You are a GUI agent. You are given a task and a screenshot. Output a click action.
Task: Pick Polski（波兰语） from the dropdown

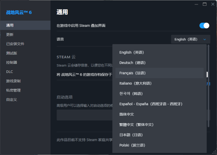point(132,145)
